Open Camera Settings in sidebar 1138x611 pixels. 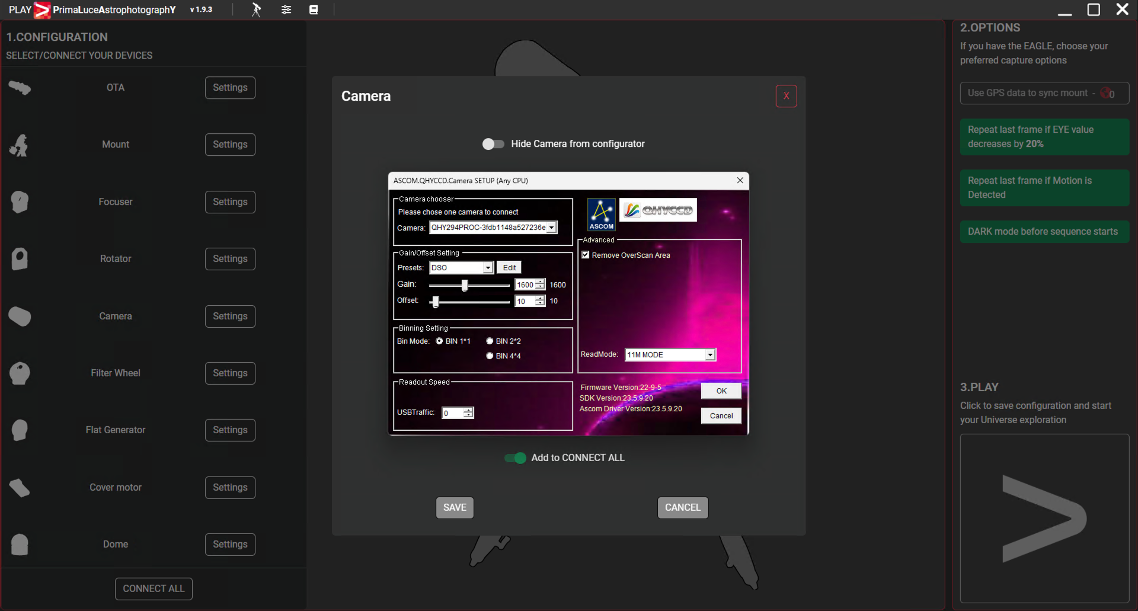230,316
